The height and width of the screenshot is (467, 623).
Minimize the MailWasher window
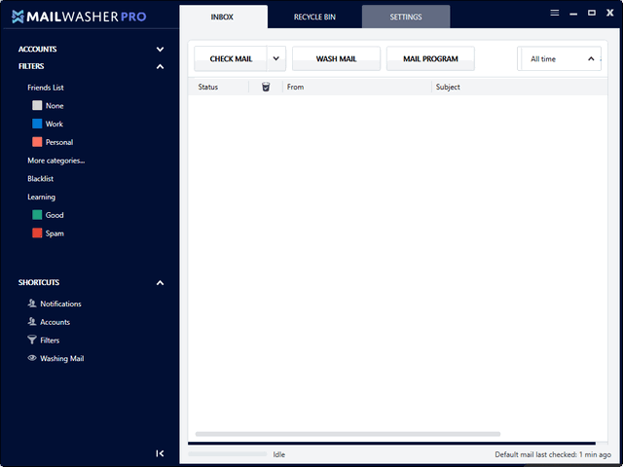(x=573, y=14)
